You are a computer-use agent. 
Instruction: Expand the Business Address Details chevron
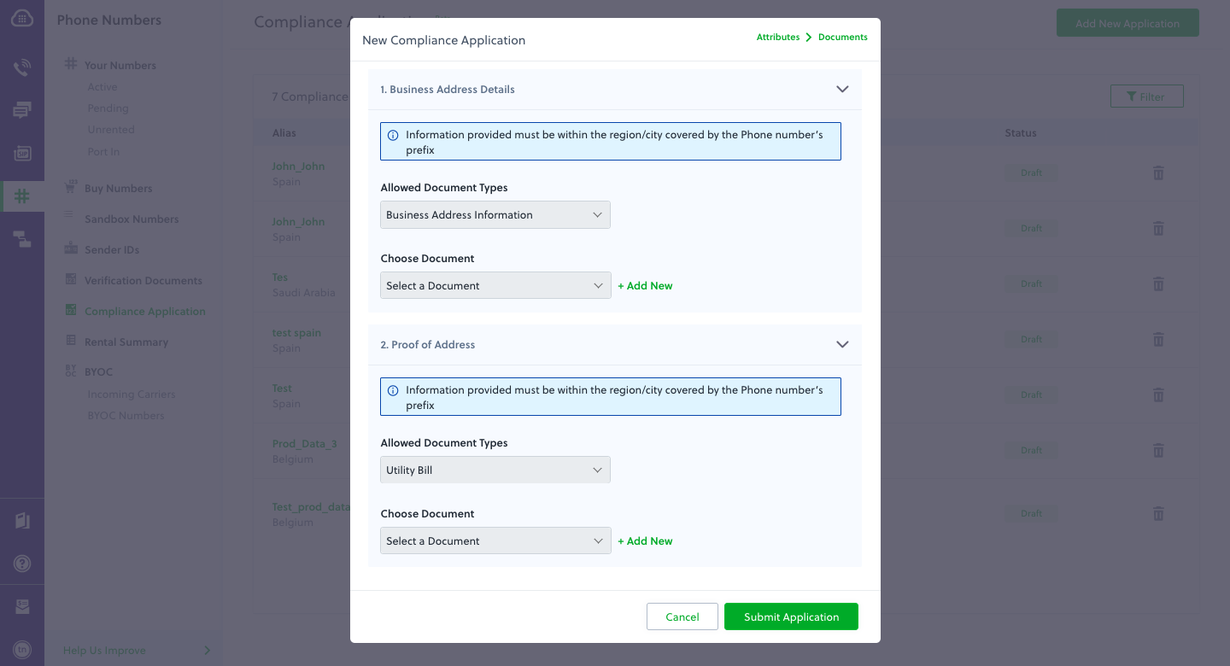click(842, 89)
